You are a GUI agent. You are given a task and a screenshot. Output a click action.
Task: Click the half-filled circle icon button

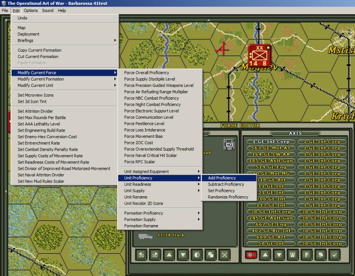[197, 255]
